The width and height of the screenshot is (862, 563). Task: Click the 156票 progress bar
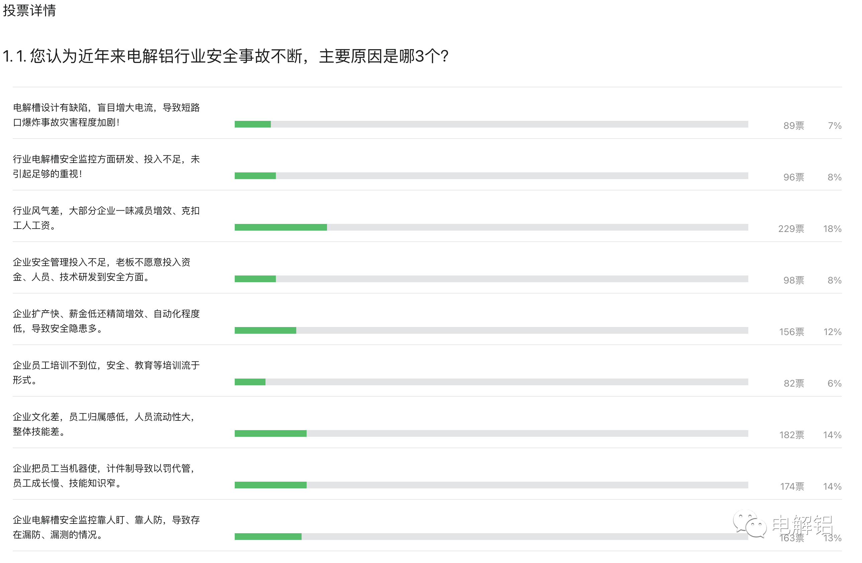pyautogui.click(x=491, y=330)
